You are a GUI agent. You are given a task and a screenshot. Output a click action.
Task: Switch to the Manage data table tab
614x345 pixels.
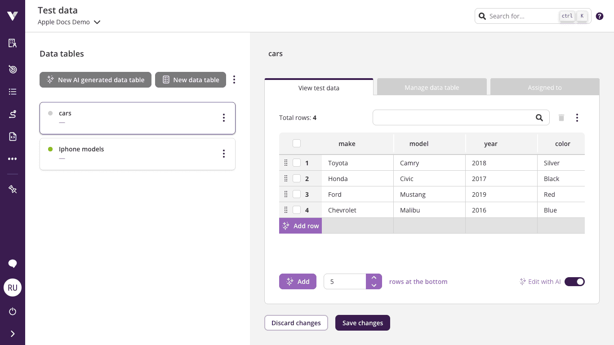(432, 87)
